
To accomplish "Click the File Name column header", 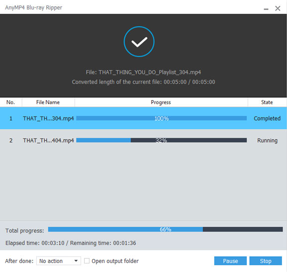I will tap(48, 102).
